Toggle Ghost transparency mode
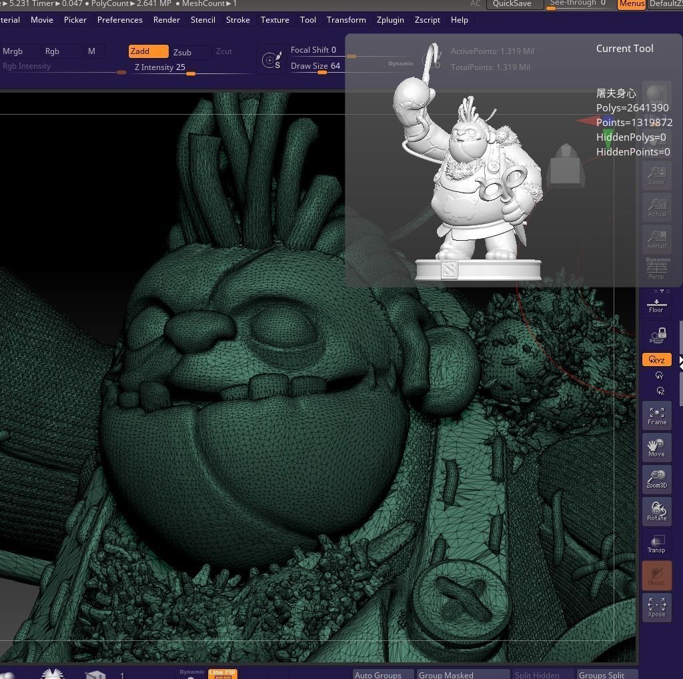 tap(656, 576)
